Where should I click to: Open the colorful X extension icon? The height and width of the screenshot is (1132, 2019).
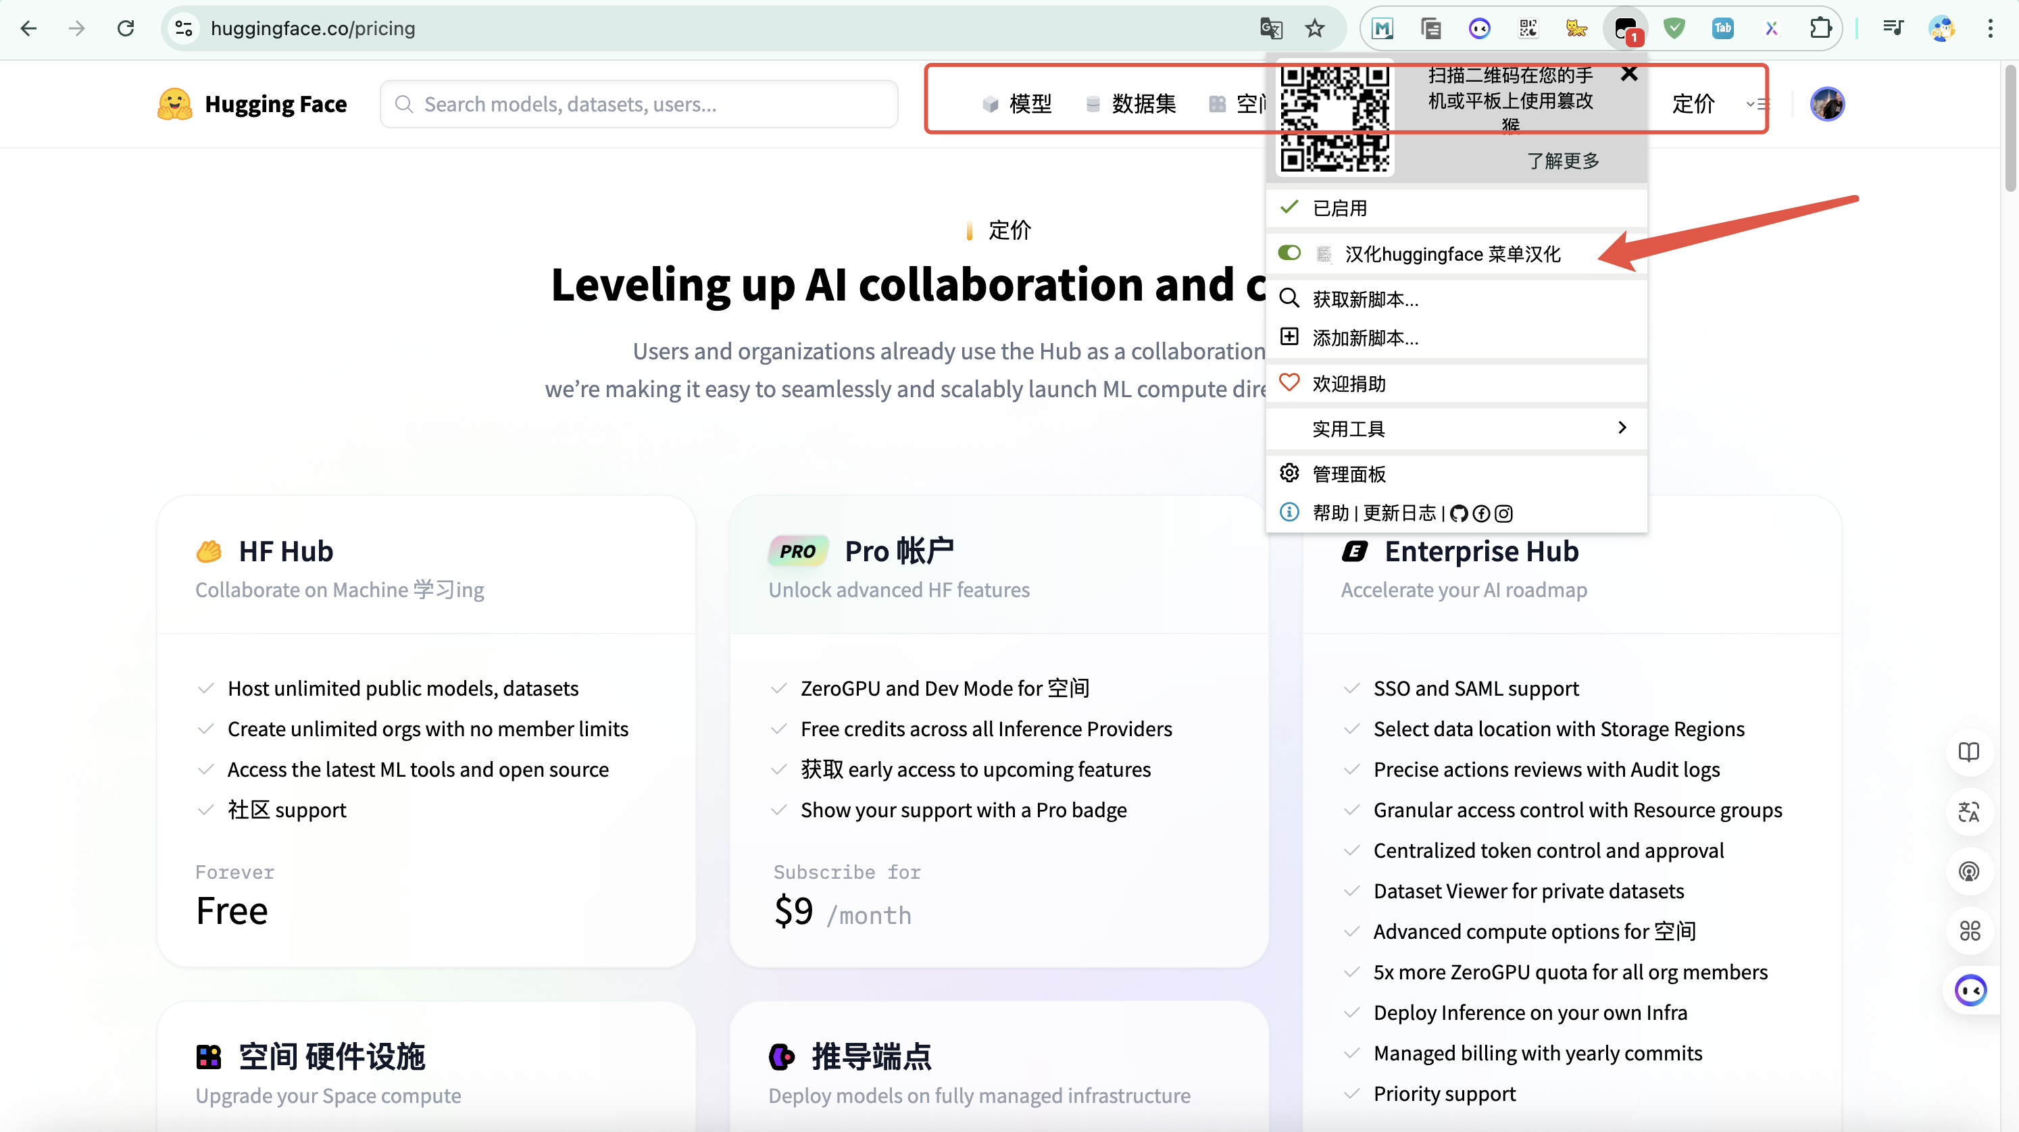click(1771, 29)
